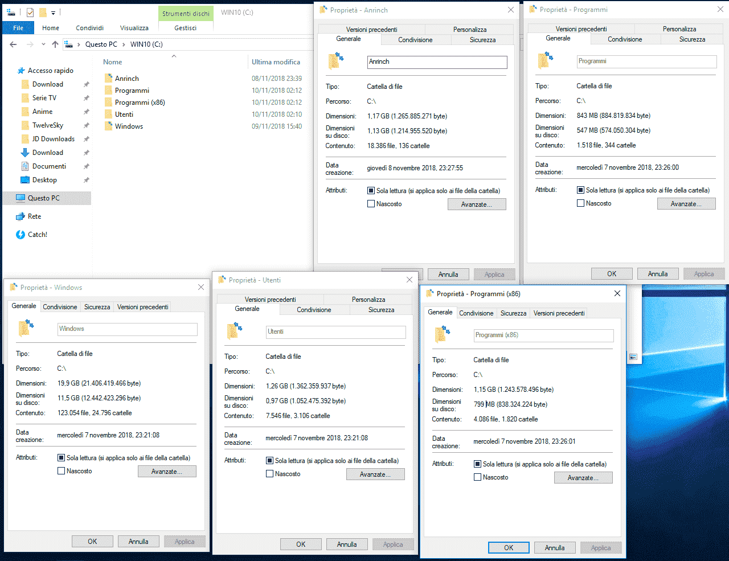
Task: Click the Utenti folder icon in file list
Action: tap(108, 114)
